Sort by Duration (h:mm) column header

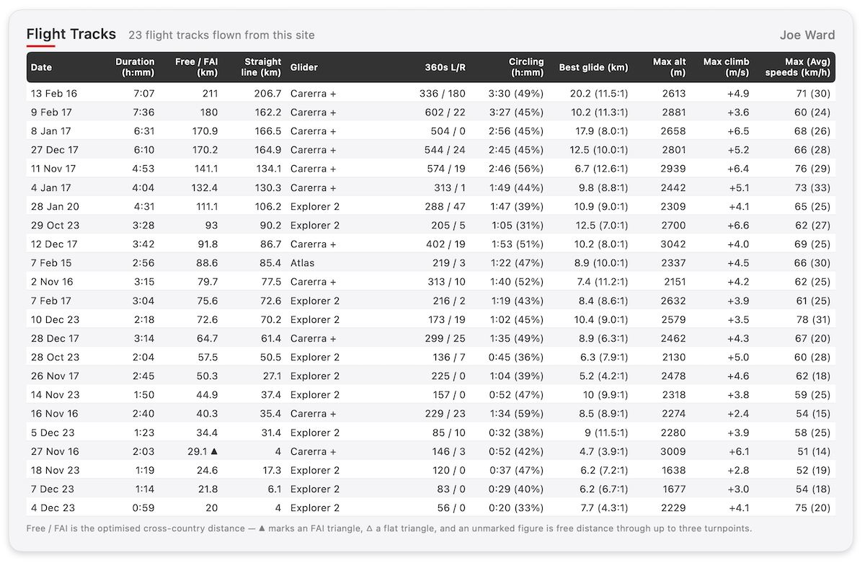click(135, 67)
